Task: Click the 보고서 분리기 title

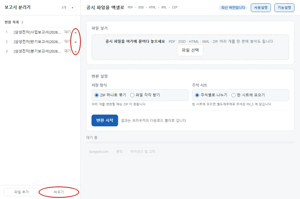Action: pos(18,7)
